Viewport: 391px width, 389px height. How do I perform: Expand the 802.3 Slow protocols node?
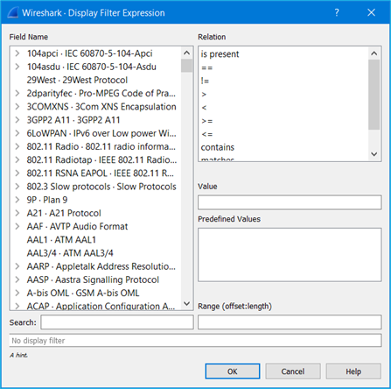click(17, 187)
